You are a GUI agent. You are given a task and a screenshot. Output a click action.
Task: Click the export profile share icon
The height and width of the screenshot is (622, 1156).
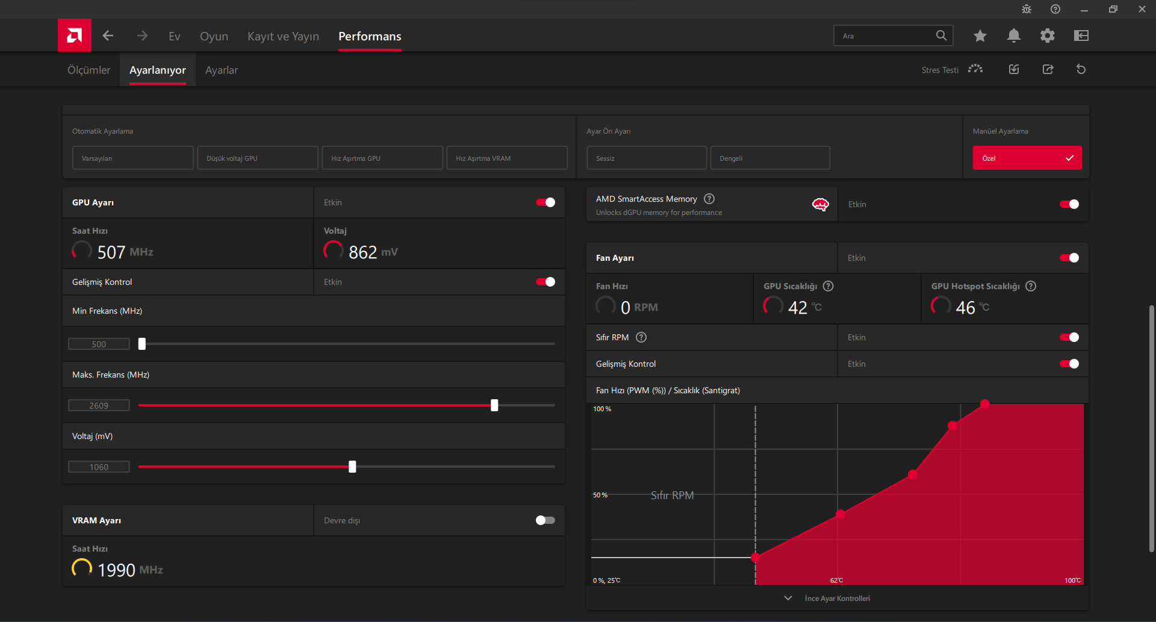tap(1048, 69)
